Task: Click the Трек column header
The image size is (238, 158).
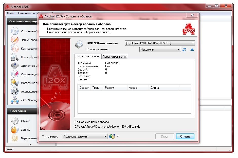Action: (97, 88)
